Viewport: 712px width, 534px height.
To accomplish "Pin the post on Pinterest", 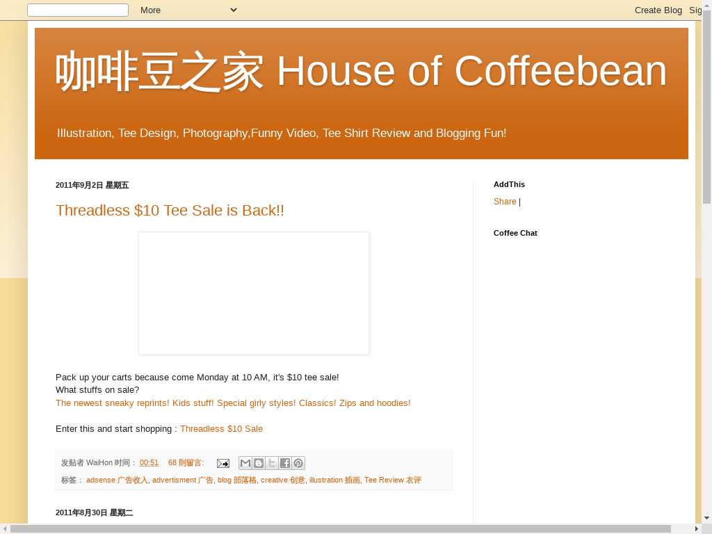I will 298,463.
